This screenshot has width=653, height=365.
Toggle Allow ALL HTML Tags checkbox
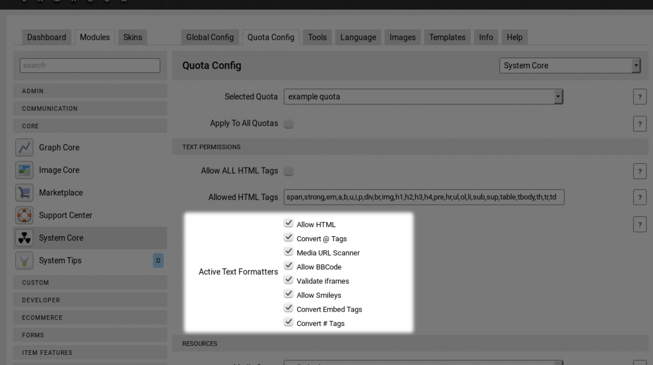(x=288, y=172)
